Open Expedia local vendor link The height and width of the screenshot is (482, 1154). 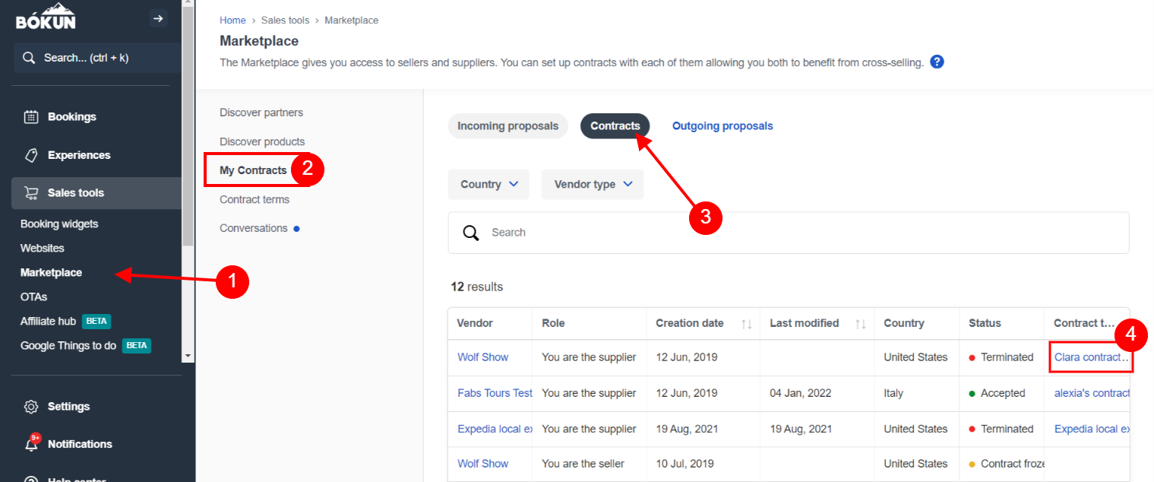click(495, 429)
